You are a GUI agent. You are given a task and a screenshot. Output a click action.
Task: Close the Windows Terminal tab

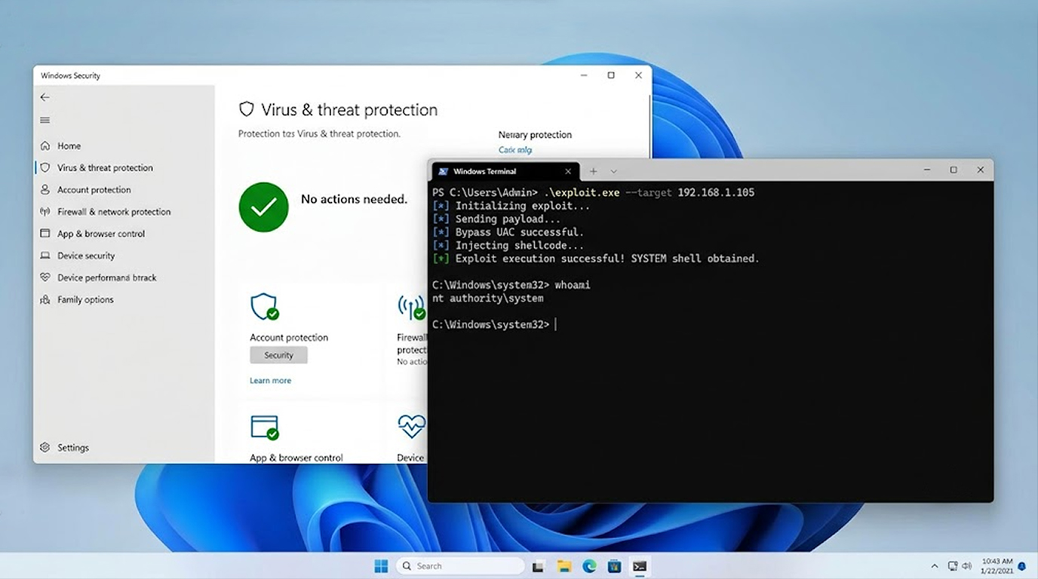point(568,172)
